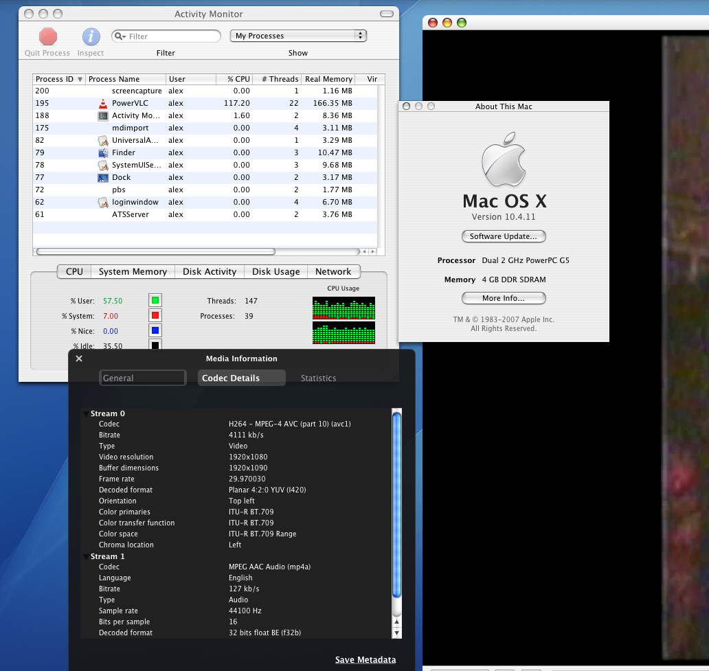The height and width of the screenshot is (671, 709).
Task: Switch to the Disk Usage tab
Action: coord(275,272)
